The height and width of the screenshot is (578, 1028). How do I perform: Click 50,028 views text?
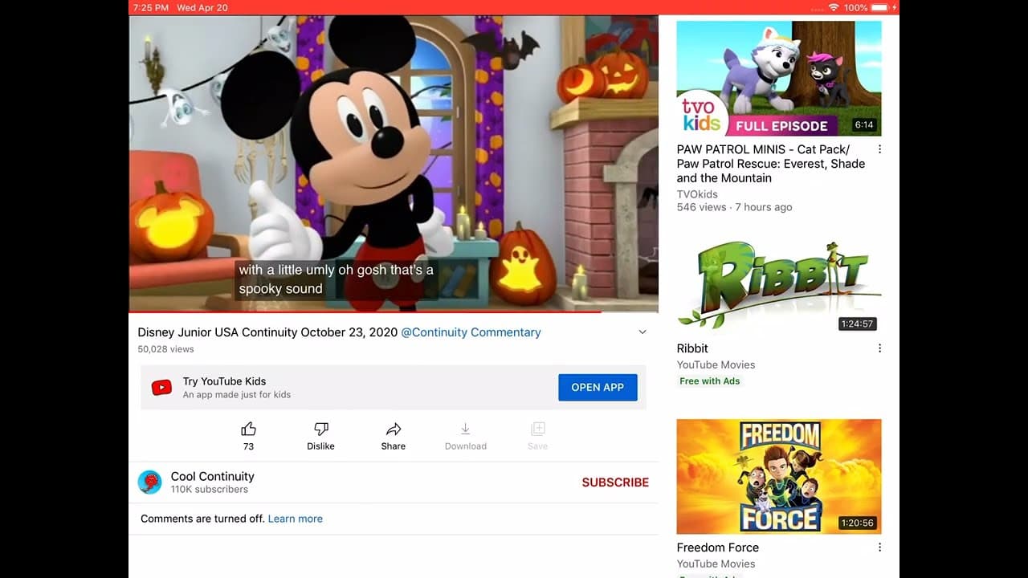[165, 349]
